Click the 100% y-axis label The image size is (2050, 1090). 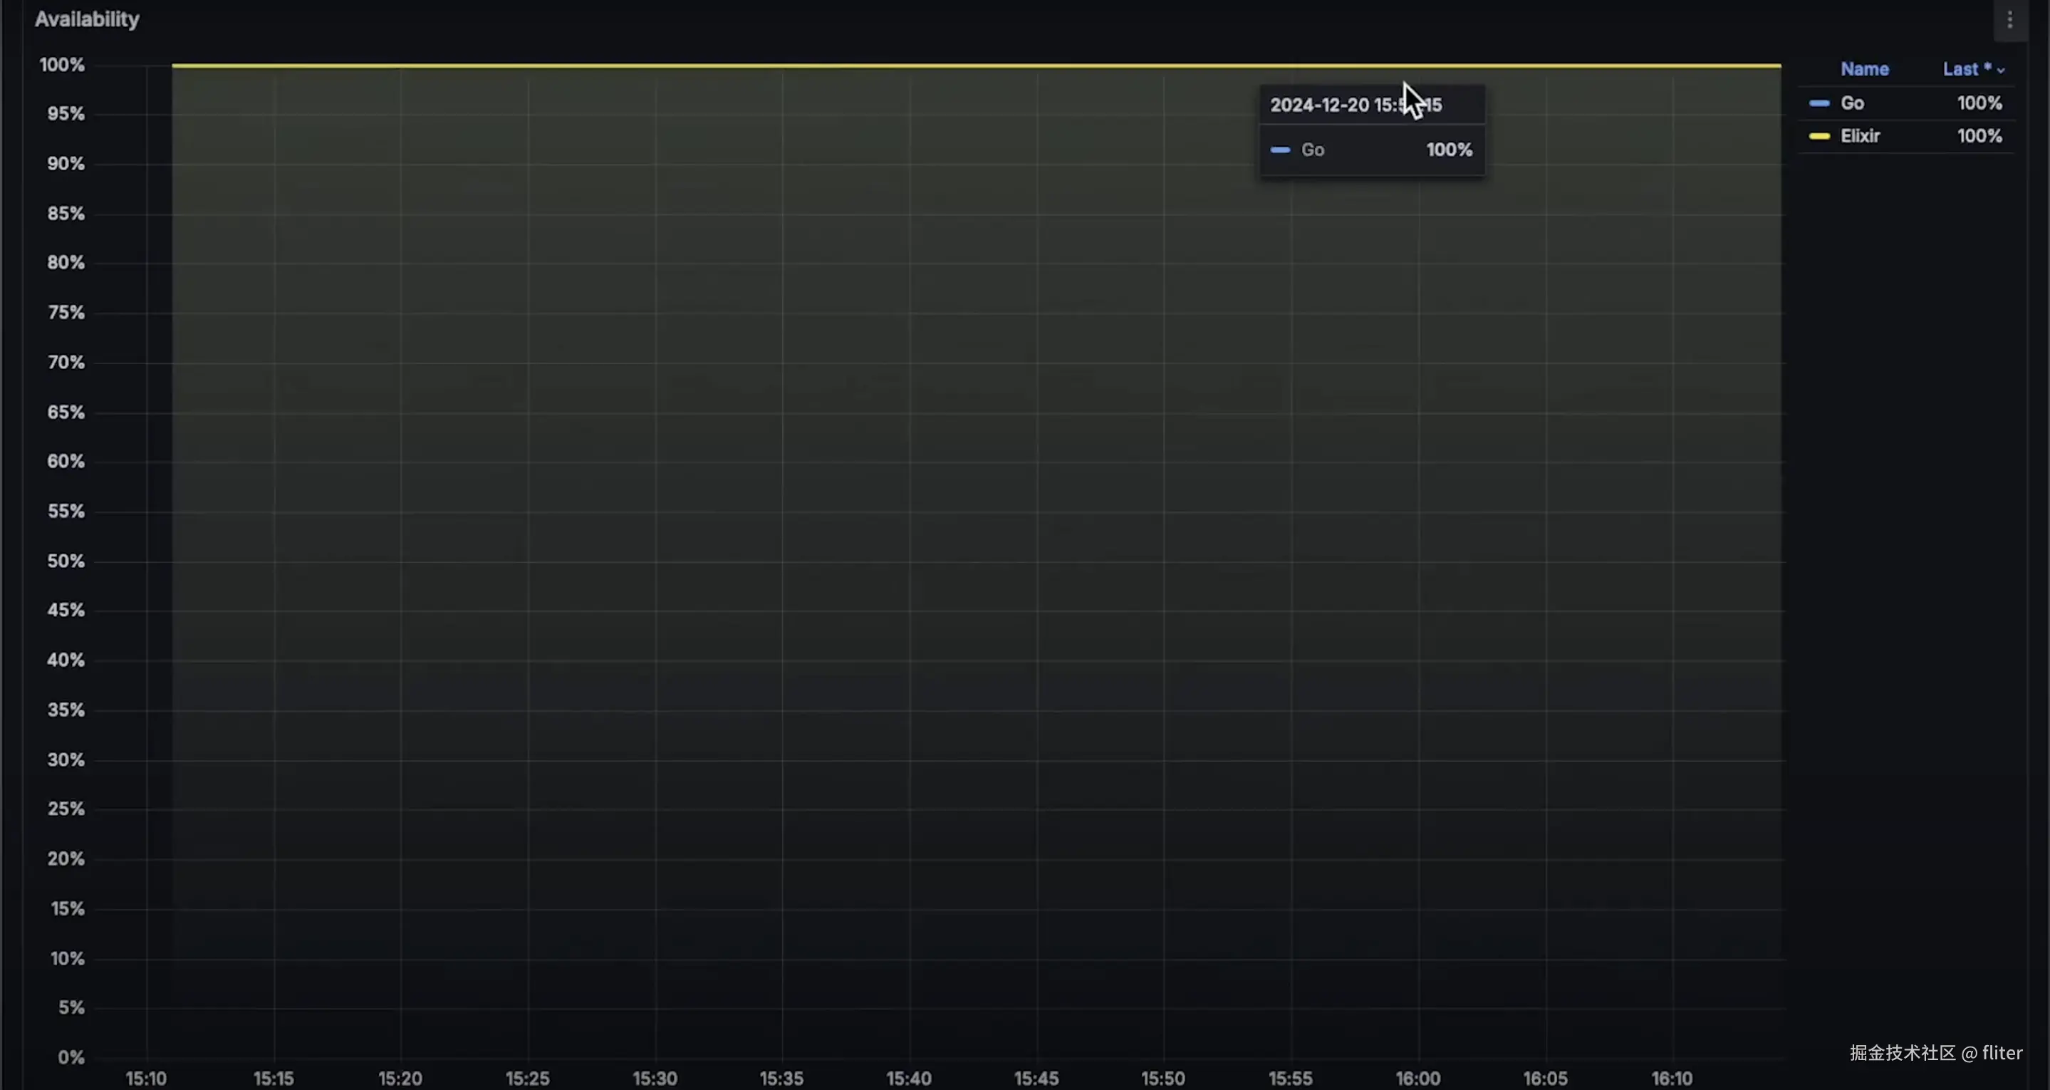pos(62,65)
